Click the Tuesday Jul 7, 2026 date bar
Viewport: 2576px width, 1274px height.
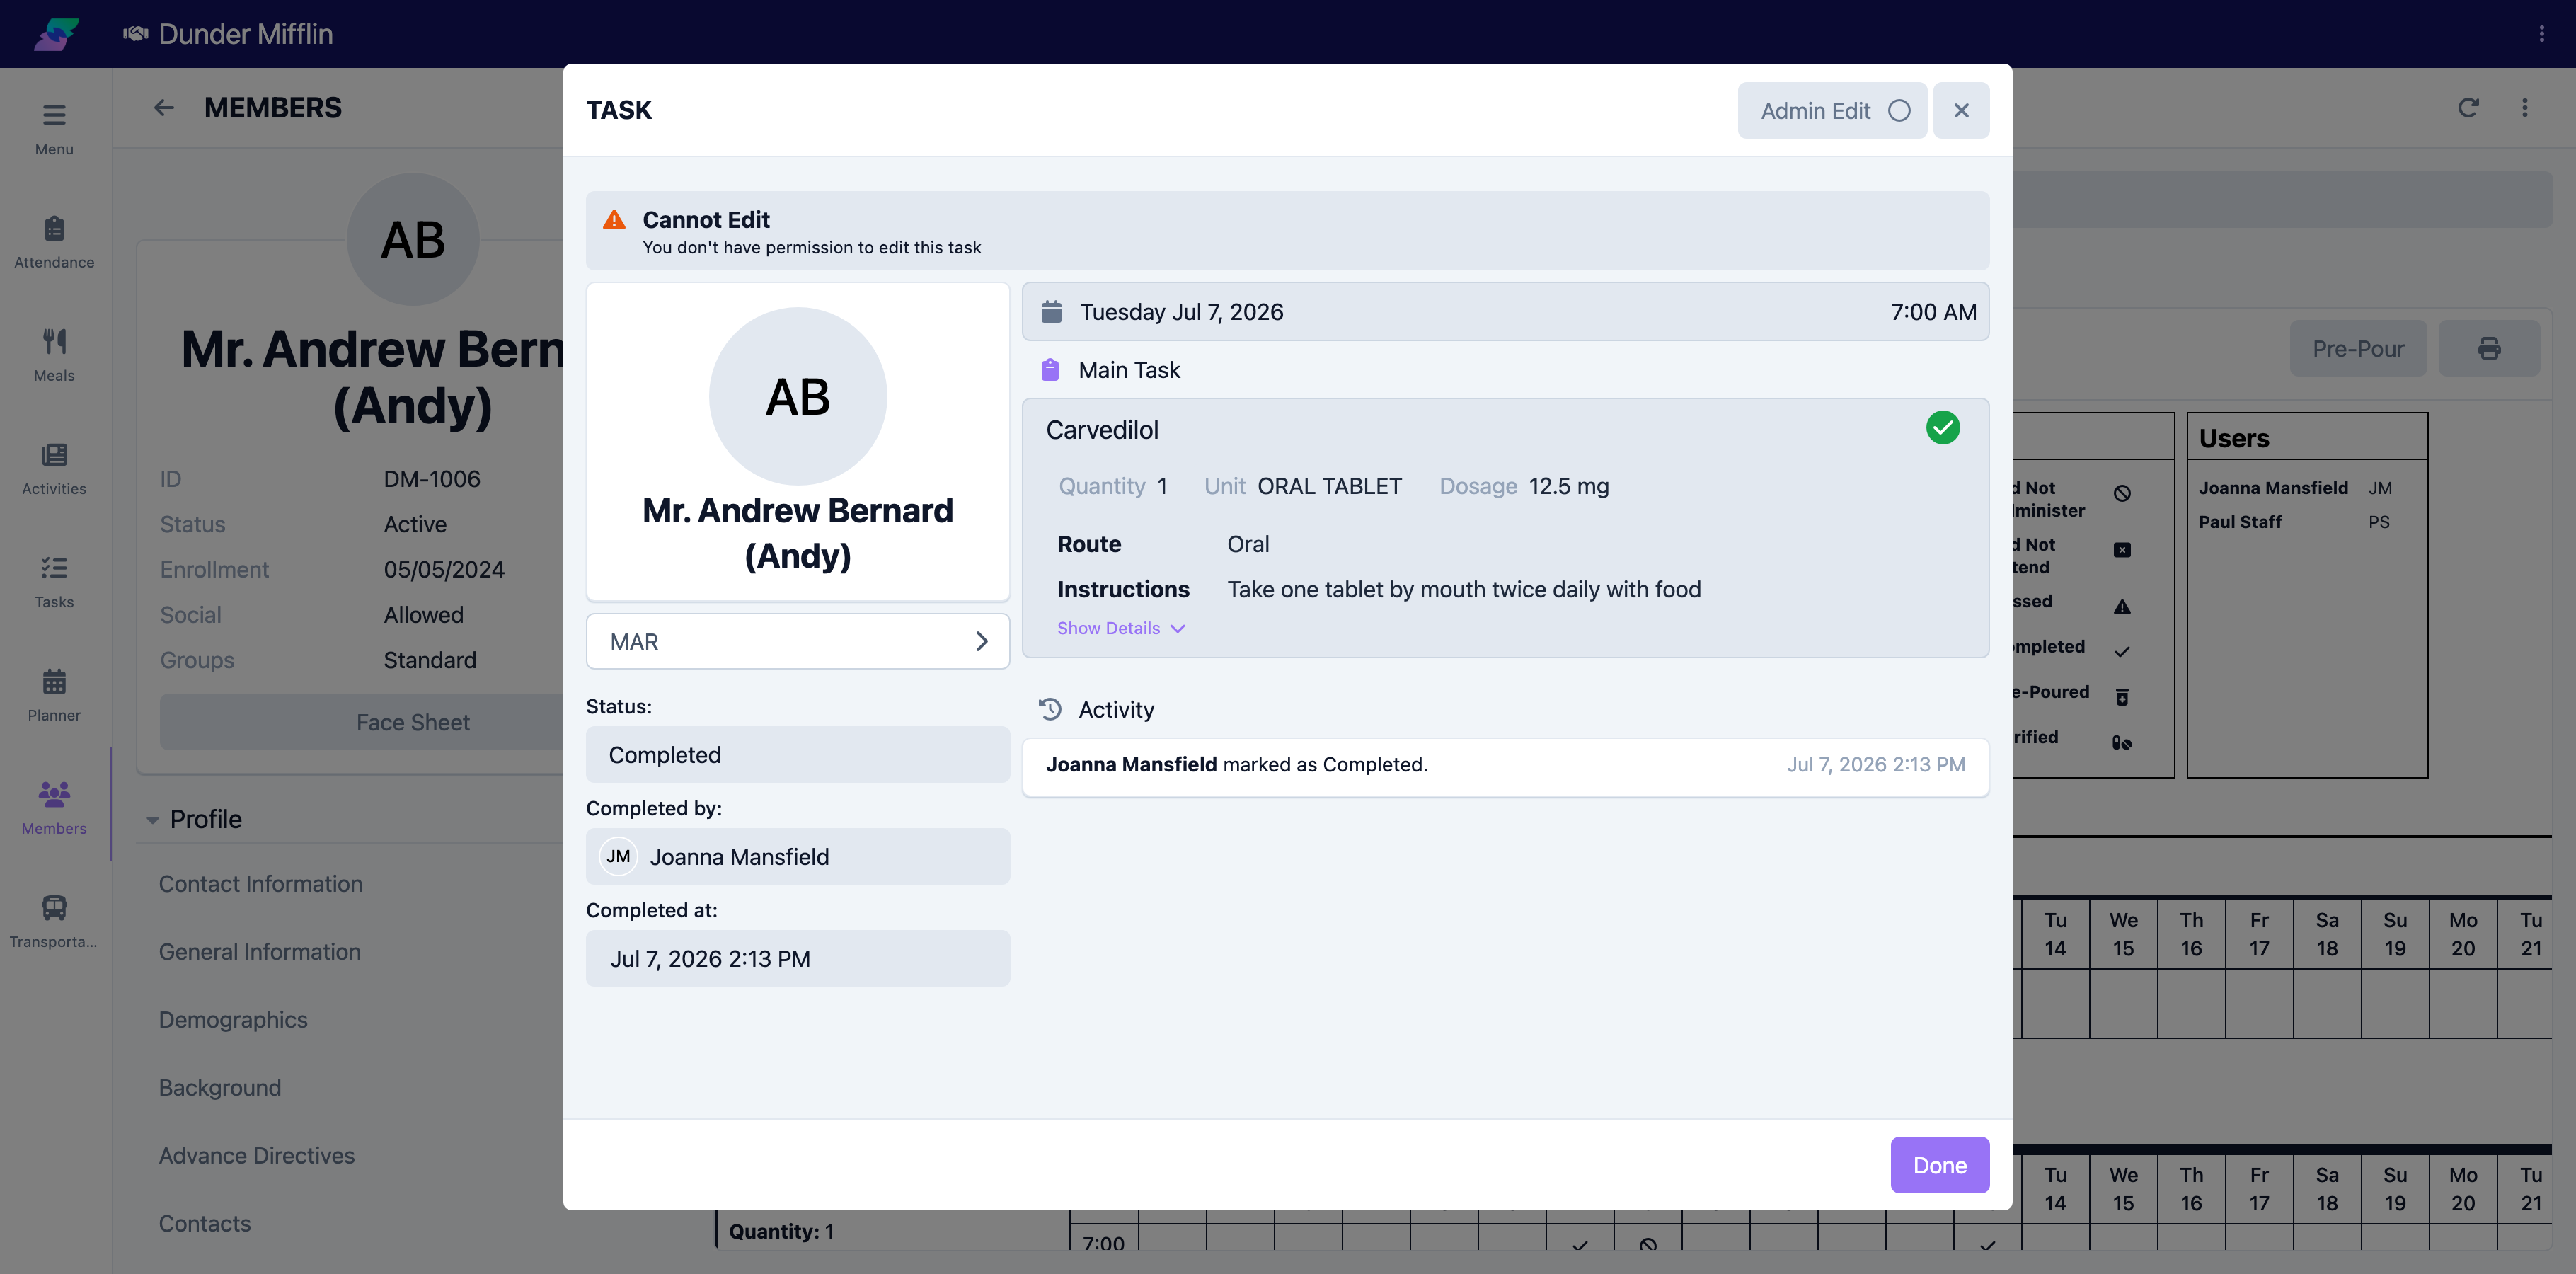(1505, 312)
